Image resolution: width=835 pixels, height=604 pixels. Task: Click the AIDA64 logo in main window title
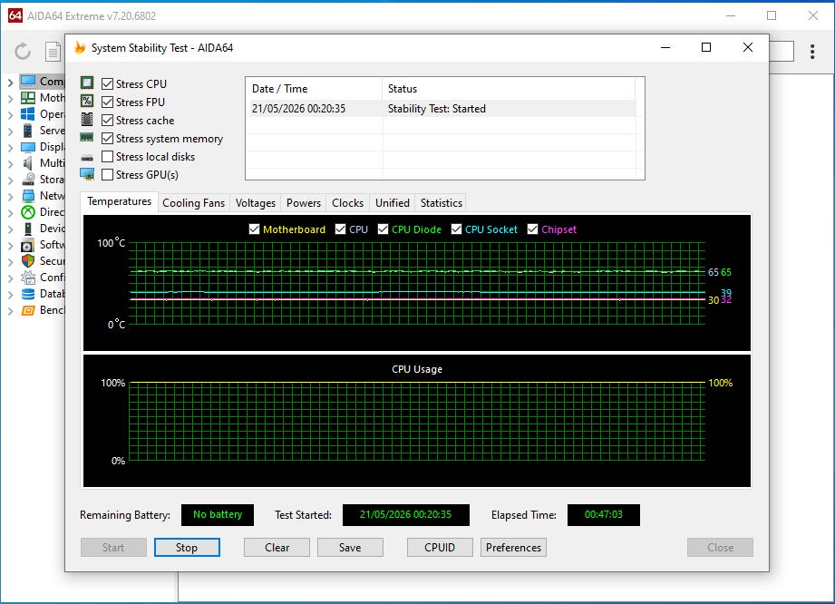[x=15, y=15]
